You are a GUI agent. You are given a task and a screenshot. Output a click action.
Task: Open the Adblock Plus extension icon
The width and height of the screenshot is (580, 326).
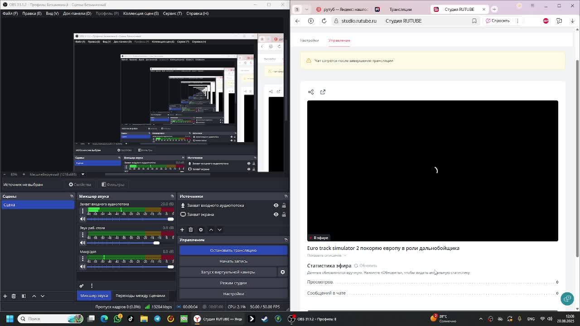coord(546,21)
